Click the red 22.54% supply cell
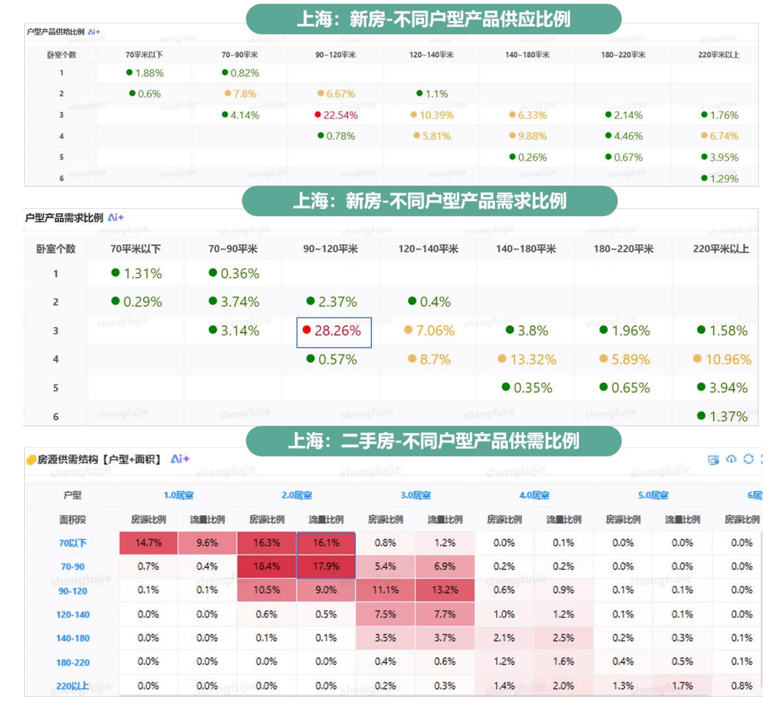The width and height of the screenshot is (774, 709). (x=336, y=115)
